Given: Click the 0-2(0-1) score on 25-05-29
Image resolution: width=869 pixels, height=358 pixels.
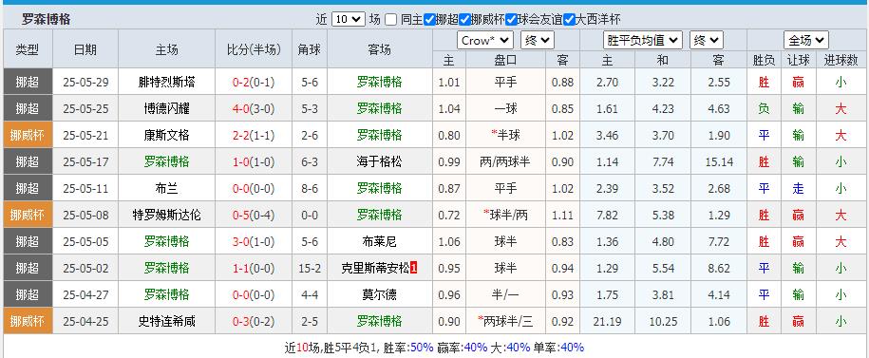Looking at the screenshot, I should point(254,83).
